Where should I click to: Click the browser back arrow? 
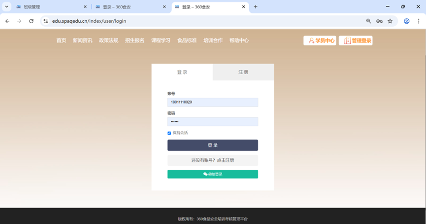click(x=7, y=21)
